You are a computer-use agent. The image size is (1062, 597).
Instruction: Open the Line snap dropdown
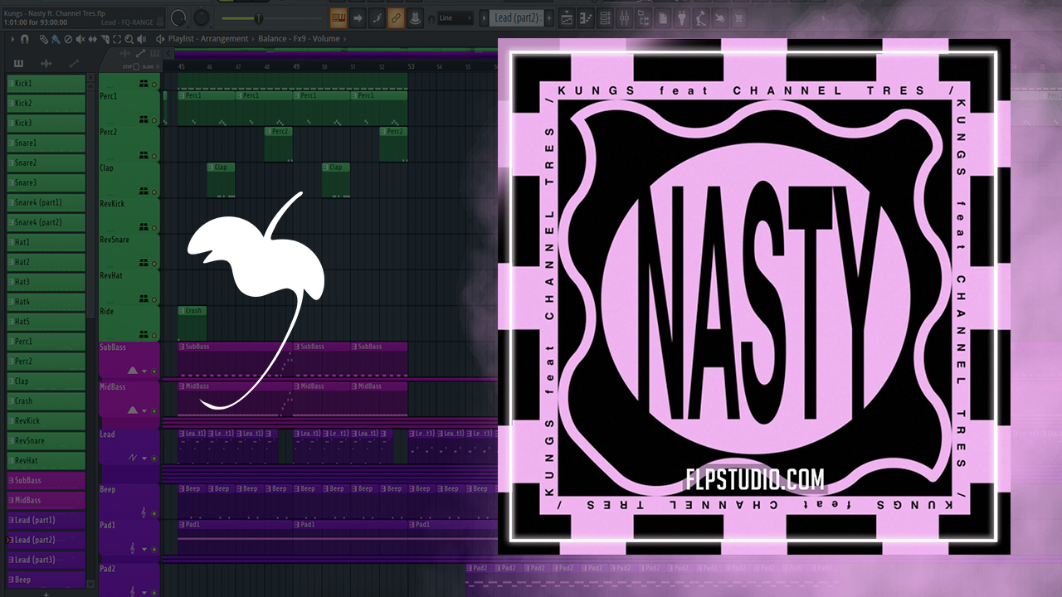coord(455,17)
